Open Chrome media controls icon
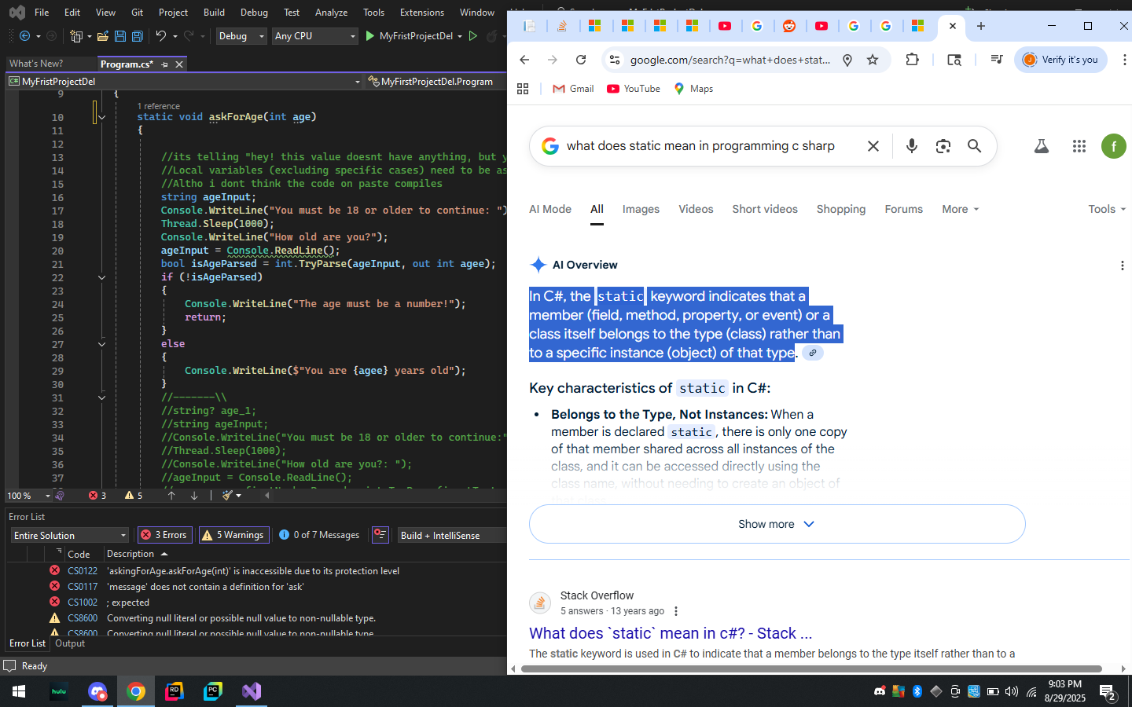 996,60
